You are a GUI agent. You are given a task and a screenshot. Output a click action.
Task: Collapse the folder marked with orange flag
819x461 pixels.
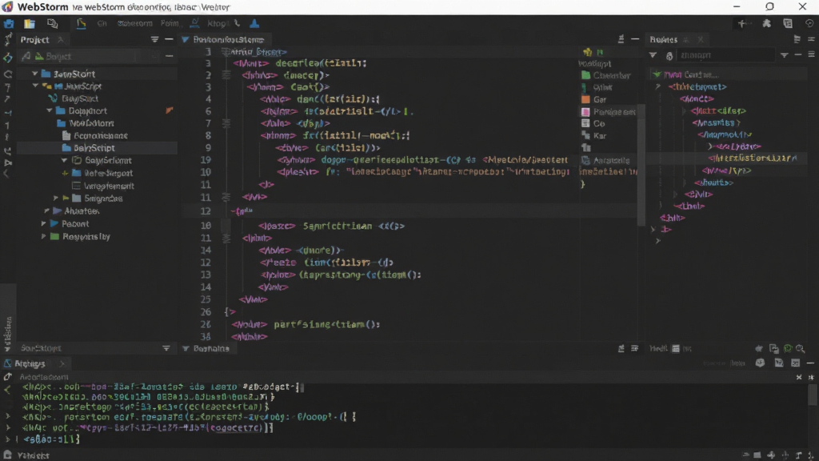pos(50,110)
